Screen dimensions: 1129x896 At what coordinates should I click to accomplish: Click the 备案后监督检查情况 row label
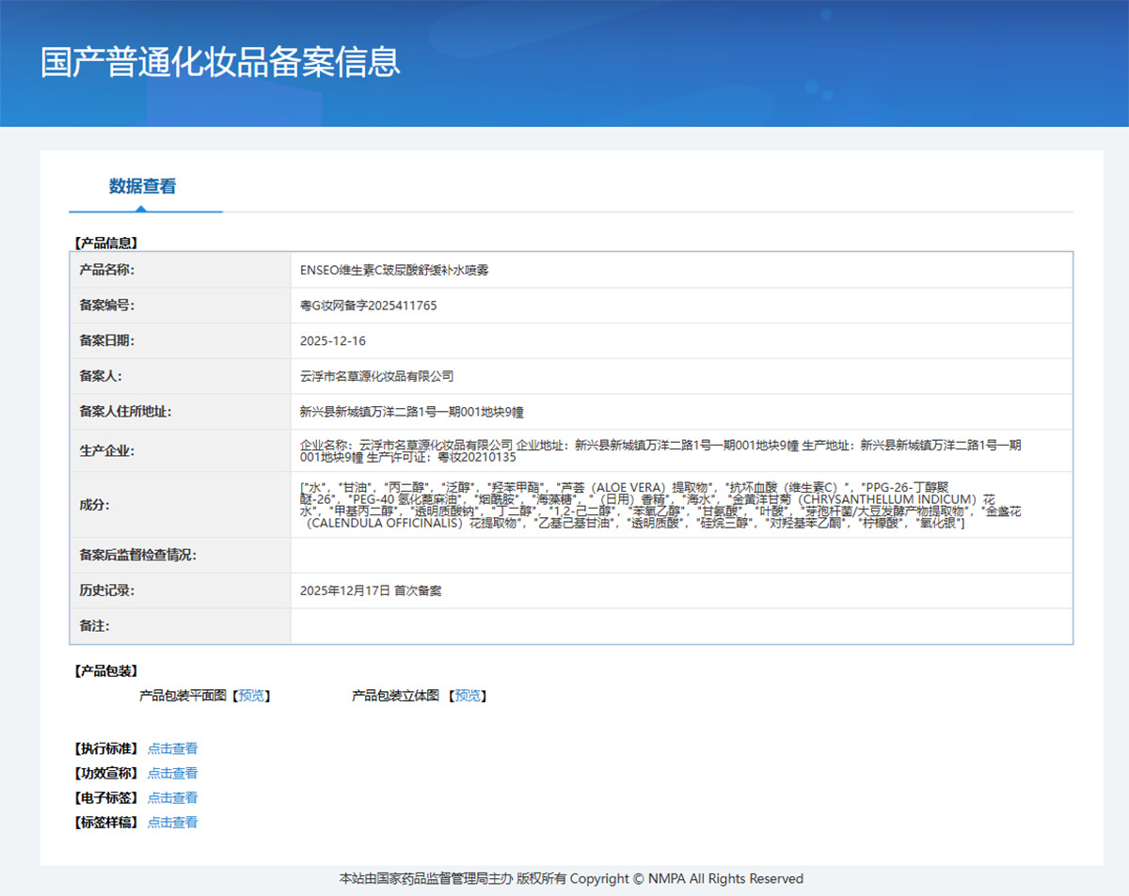[137, 555]
